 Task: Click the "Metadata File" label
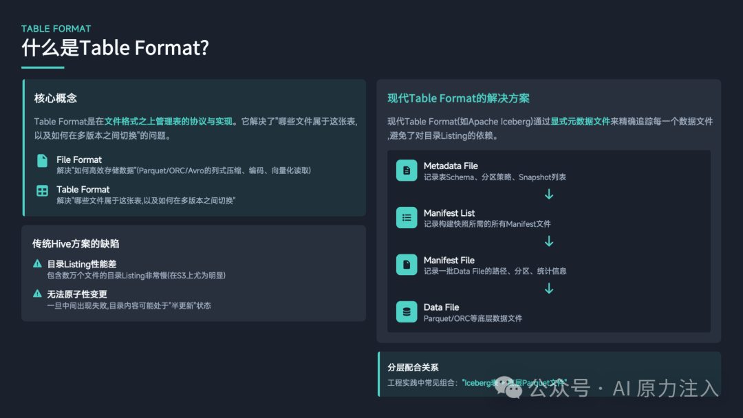click(x=451, y=166)
